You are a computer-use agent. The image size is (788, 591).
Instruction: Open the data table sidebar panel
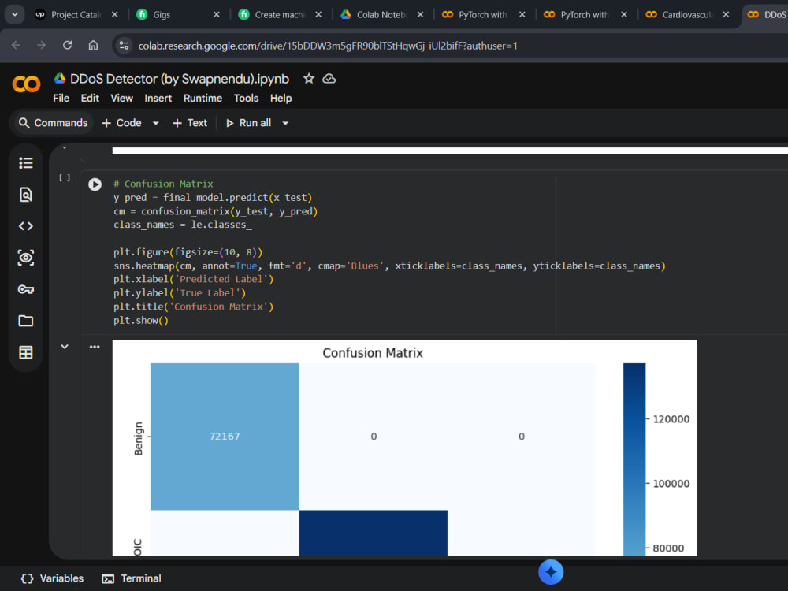(26, 352)
